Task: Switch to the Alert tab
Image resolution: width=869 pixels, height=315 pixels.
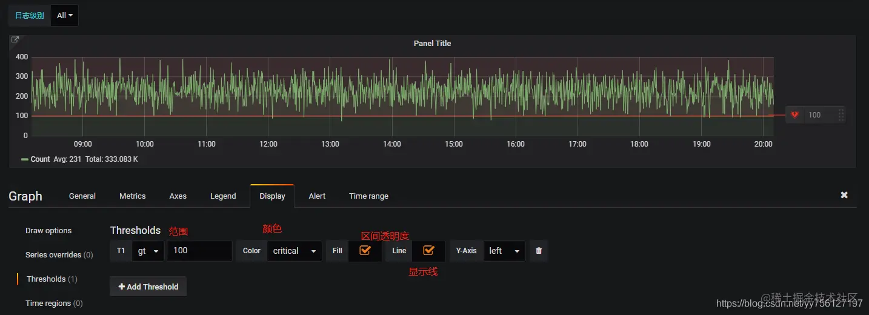Action: [x=317, y=196]
